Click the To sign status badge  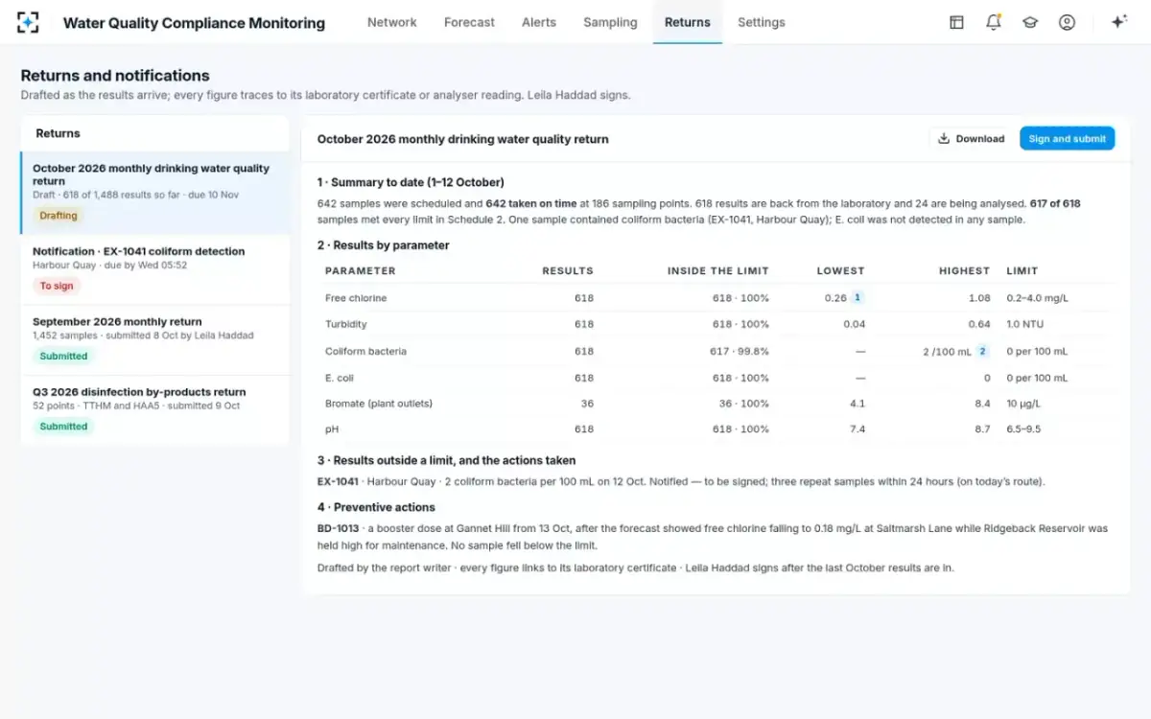coord(57,286)
